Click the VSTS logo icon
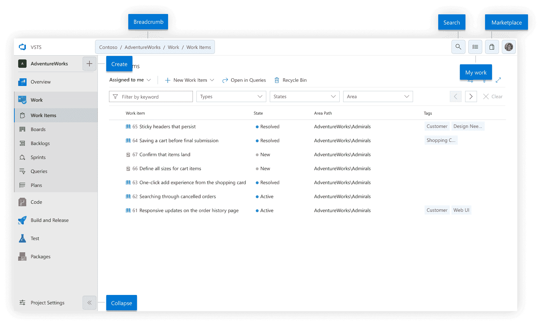This screenshot has width=542, height=325. pos(22,47)
